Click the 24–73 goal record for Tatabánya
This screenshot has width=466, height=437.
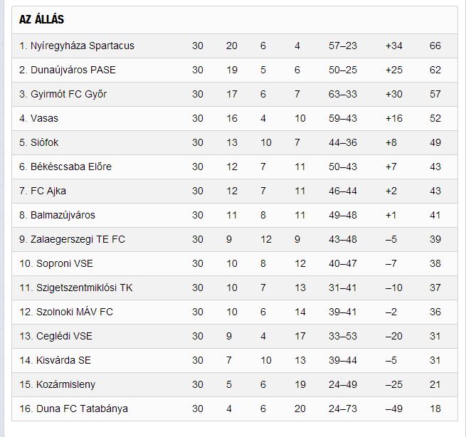point(343,409)
